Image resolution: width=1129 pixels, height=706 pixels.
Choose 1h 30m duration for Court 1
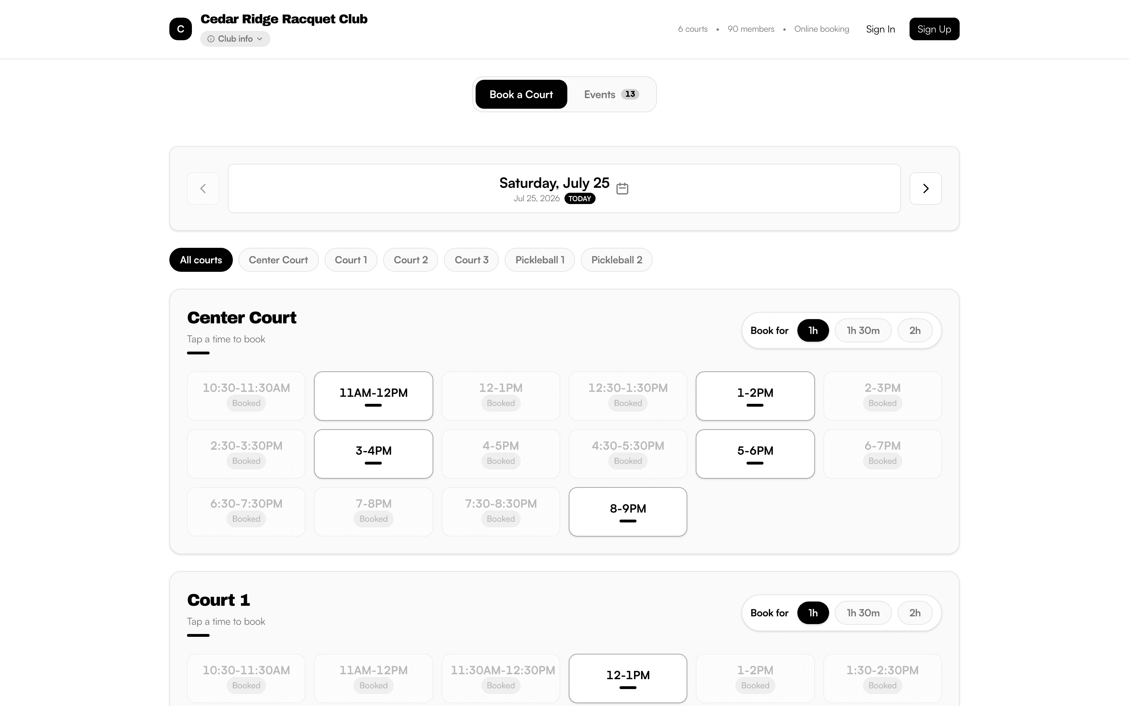[x=863, y=612]
